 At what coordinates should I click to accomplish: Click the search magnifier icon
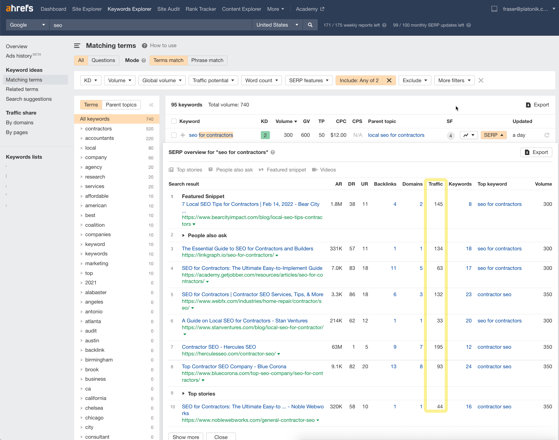pos(310,25)
